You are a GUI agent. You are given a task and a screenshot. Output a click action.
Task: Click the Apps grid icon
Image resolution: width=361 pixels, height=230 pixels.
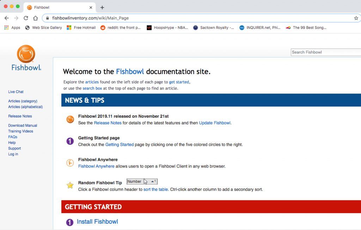click(x=6, y=28)
